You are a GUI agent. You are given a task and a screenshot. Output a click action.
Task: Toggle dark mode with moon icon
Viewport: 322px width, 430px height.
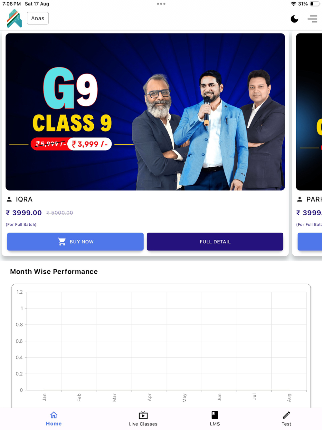294,19
